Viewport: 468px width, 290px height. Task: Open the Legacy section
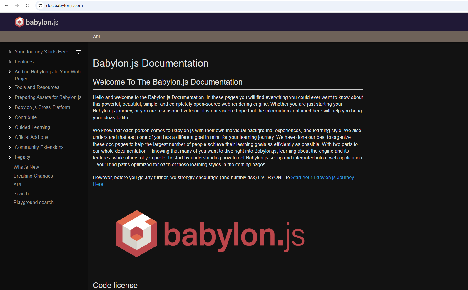point(22,157)
